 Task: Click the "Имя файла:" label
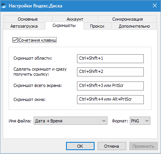(x=20, y=121)
